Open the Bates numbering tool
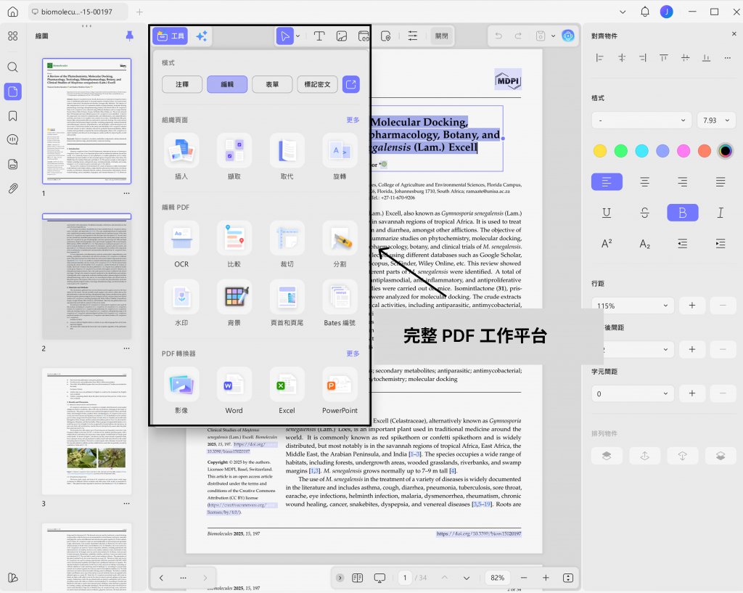This screenshot has height=593, width=743. (x=340, y=303)
